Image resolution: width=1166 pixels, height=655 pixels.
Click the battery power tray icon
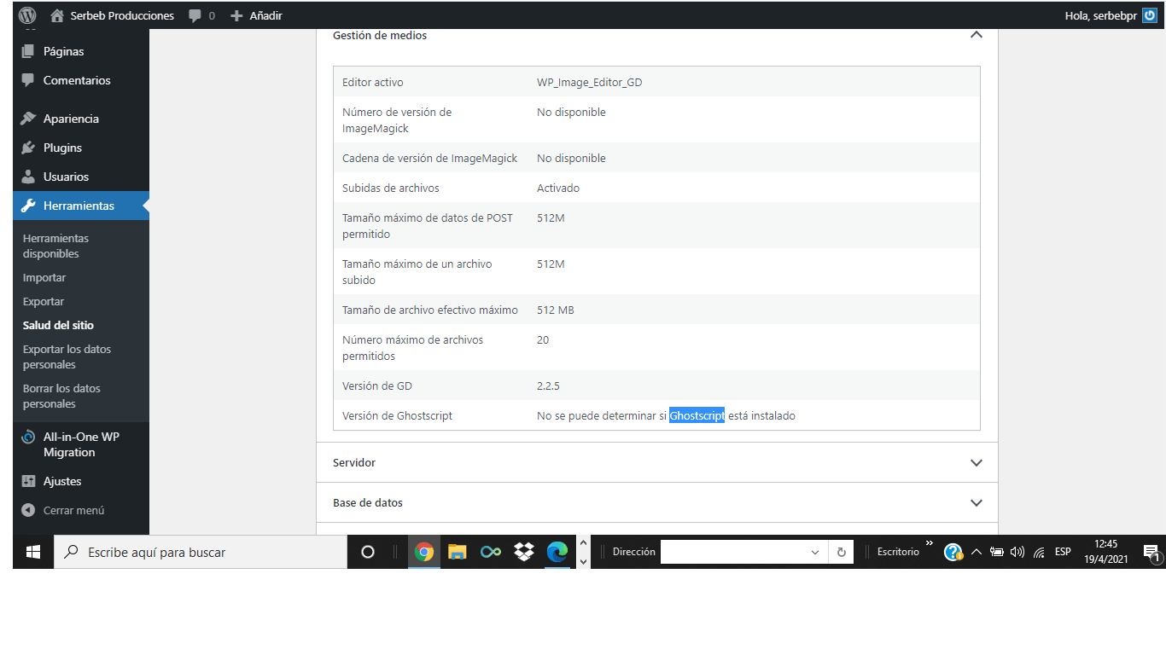(x=996, y=552)
